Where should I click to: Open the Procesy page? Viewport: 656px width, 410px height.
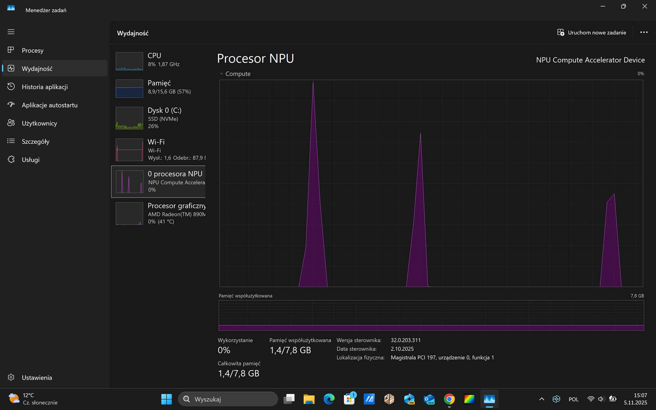pyautogui.click(x=33, y=50)
